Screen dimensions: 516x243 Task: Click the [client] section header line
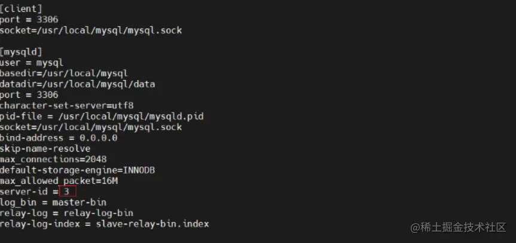tap(21, 9)
